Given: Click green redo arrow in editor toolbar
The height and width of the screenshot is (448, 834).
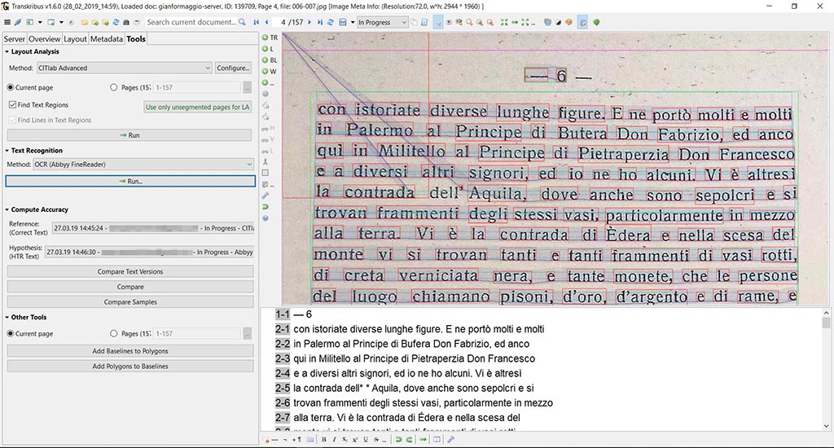Looking at the screenshot, I should tap(409, 440).
